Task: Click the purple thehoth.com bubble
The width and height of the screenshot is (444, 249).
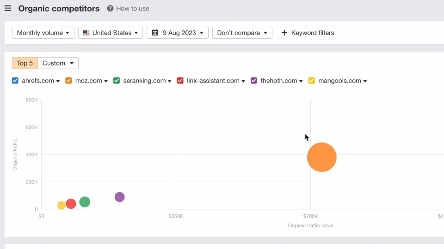Action: [119, 197]
